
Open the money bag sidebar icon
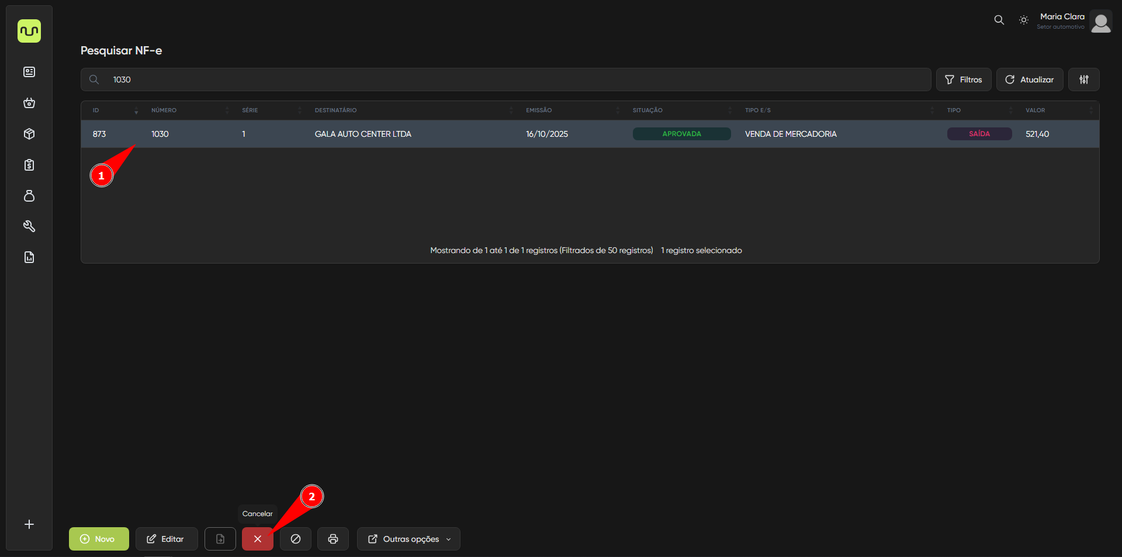[x=29, y=196]
